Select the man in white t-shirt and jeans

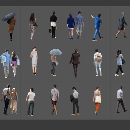[x=31, y=102]
